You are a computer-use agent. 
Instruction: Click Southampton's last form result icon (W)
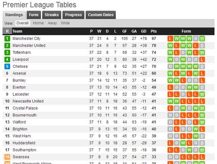pyautogui.click(x=202, y=150)
